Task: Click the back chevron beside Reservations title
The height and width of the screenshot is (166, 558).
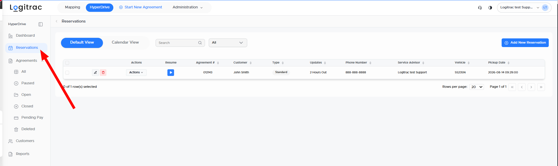Action: click(x=57, y=21)
